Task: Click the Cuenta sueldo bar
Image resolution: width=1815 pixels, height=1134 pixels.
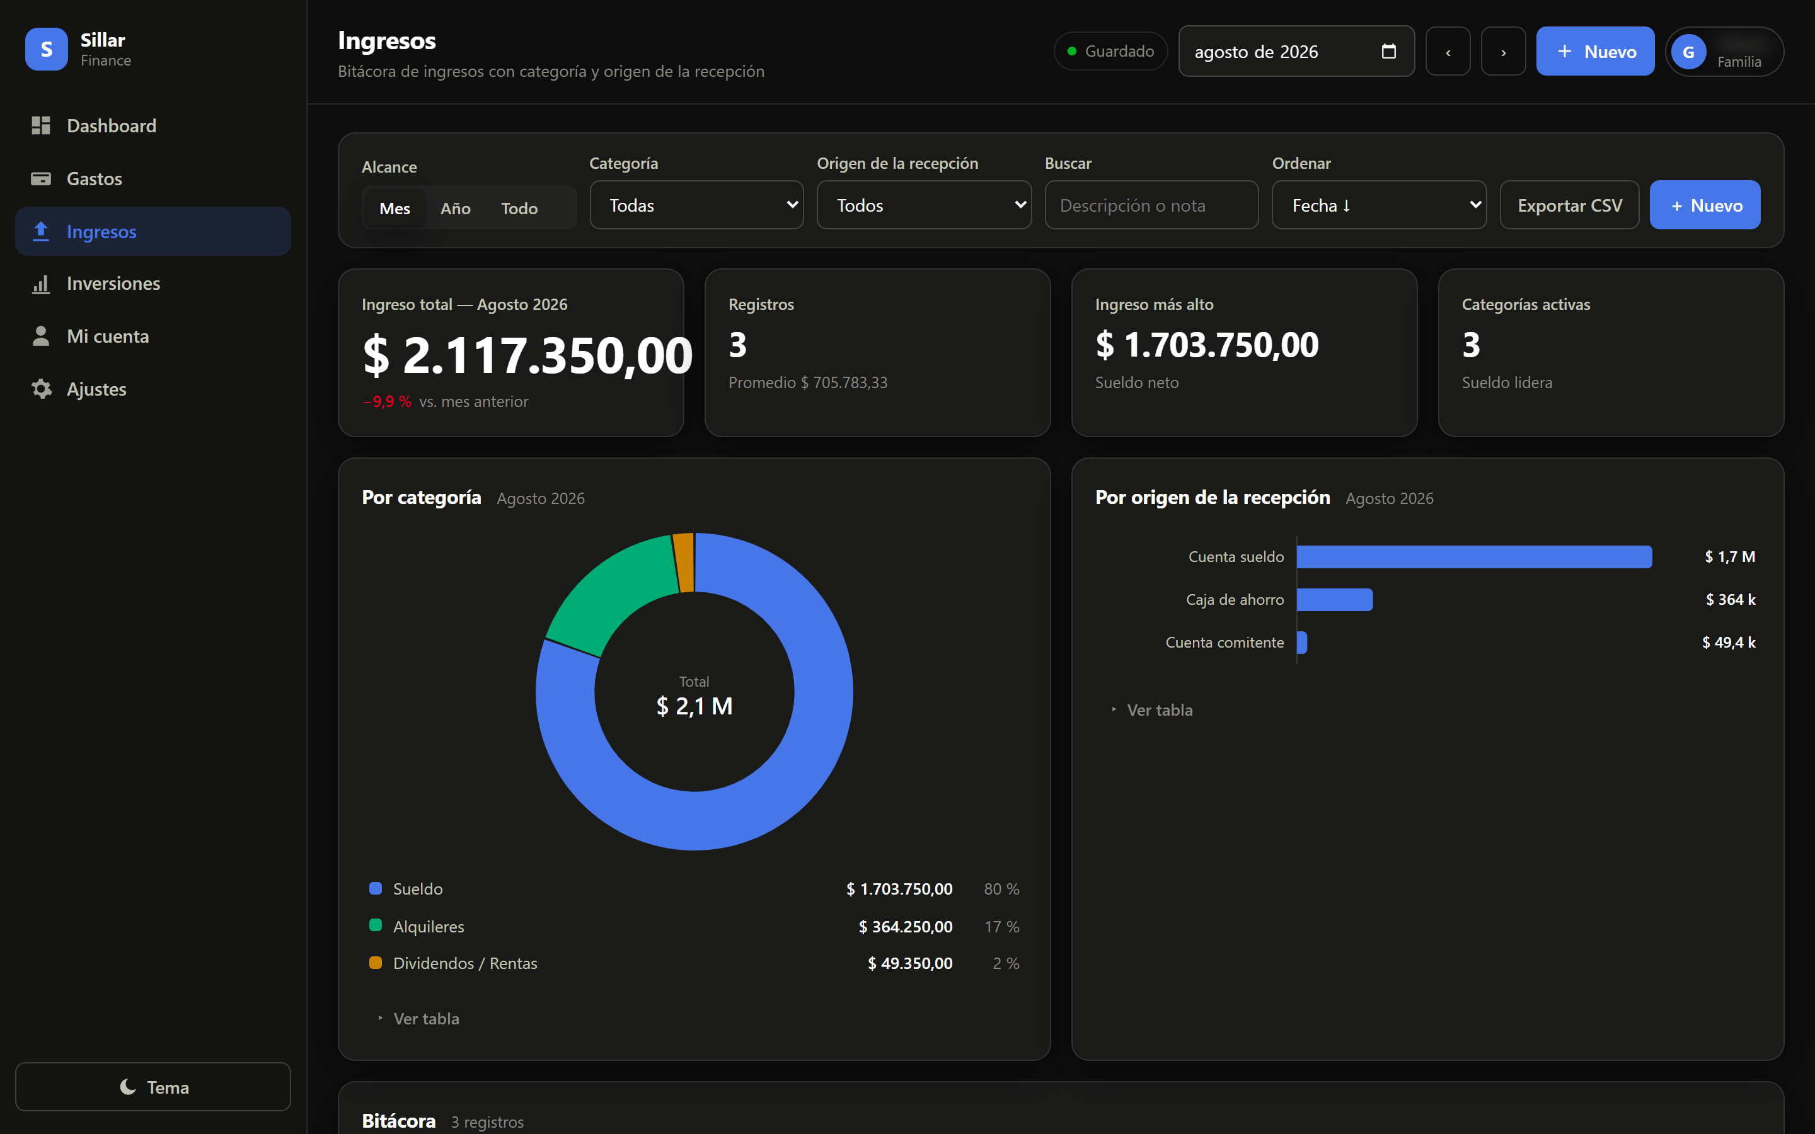Action: click(x=1474, y=556)
